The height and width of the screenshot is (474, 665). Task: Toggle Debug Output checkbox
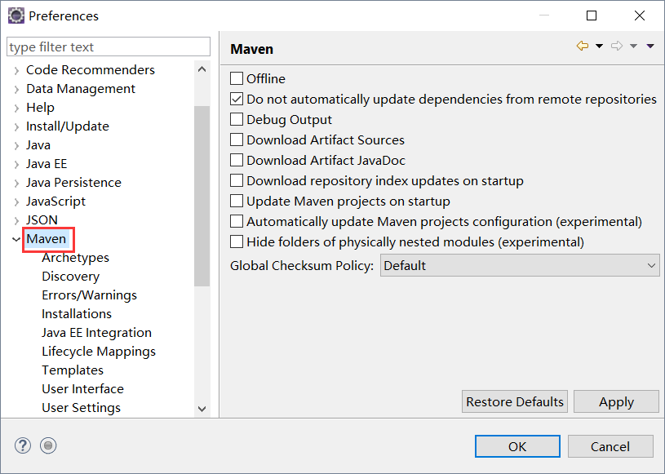click(237, 120)
